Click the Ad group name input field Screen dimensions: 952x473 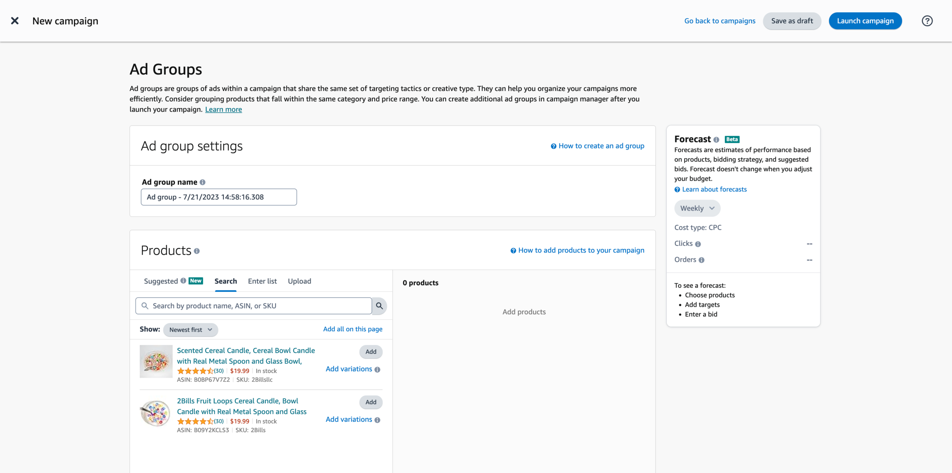(219, 197)
